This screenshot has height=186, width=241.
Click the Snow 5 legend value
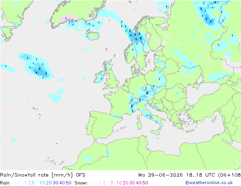pos(112,183)
